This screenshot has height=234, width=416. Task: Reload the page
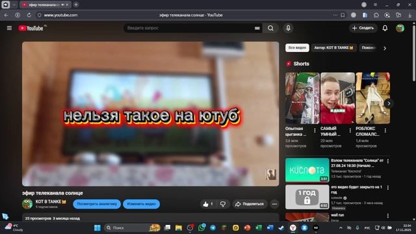[x=29, y=15]
